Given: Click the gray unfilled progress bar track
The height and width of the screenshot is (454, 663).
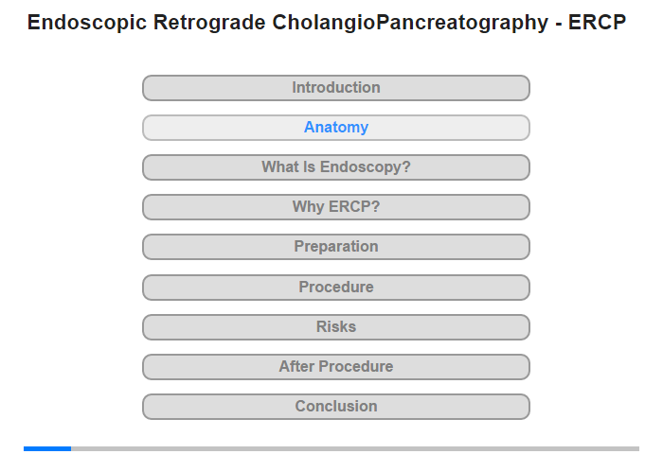Looking at the screenshot, I should [x=355, y=448].
